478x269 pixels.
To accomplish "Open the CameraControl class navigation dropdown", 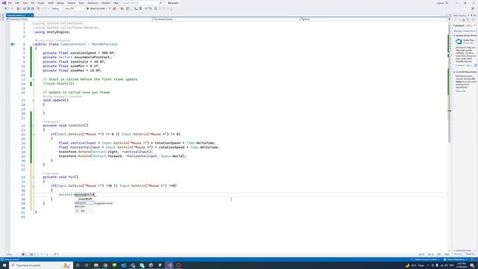I will [x=226, y=19].
